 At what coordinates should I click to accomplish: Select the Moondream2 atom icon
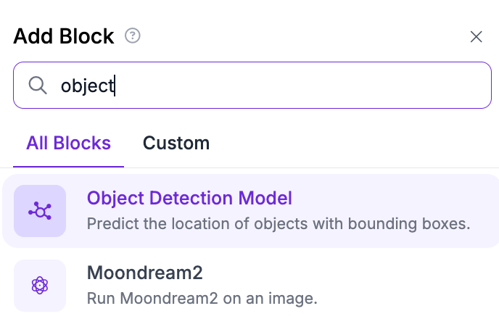click(40, 286)
